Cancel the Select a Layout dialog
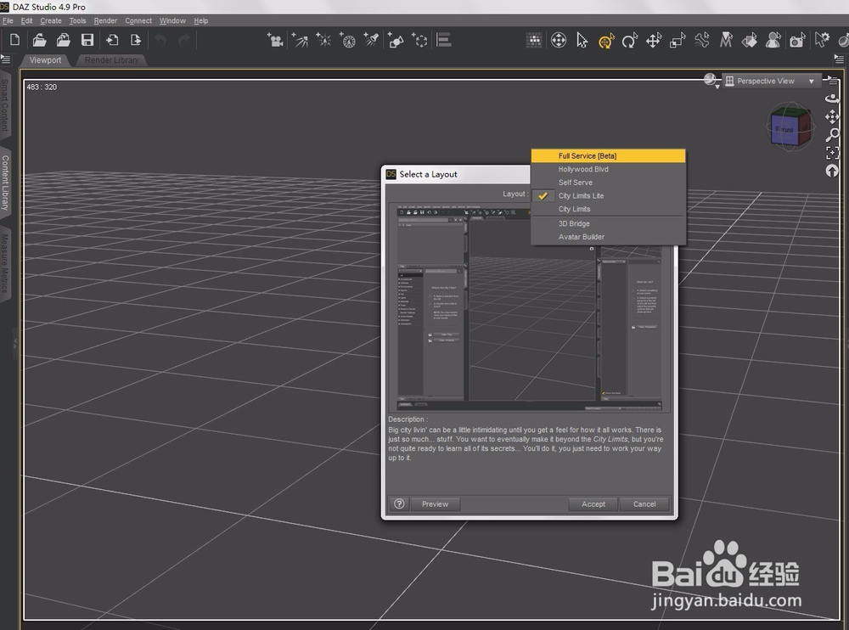 tap(644, 503)
